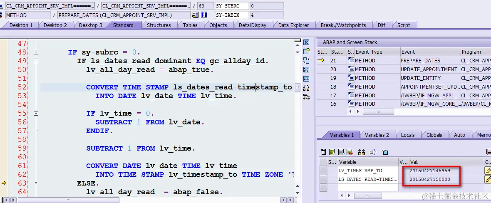
Task: Click the METHOD icon in stack row 19
Action: pyautogui.click(x=351, y=78)
